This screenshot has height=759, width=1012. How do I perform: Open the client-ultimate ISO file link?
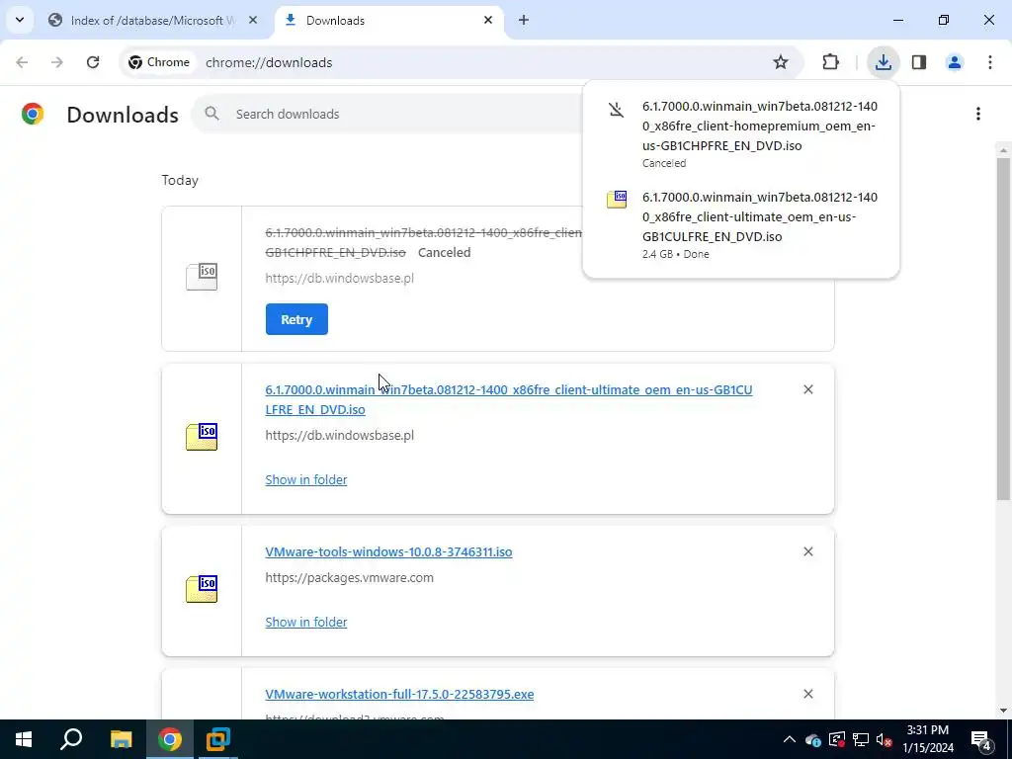(509, 399)
